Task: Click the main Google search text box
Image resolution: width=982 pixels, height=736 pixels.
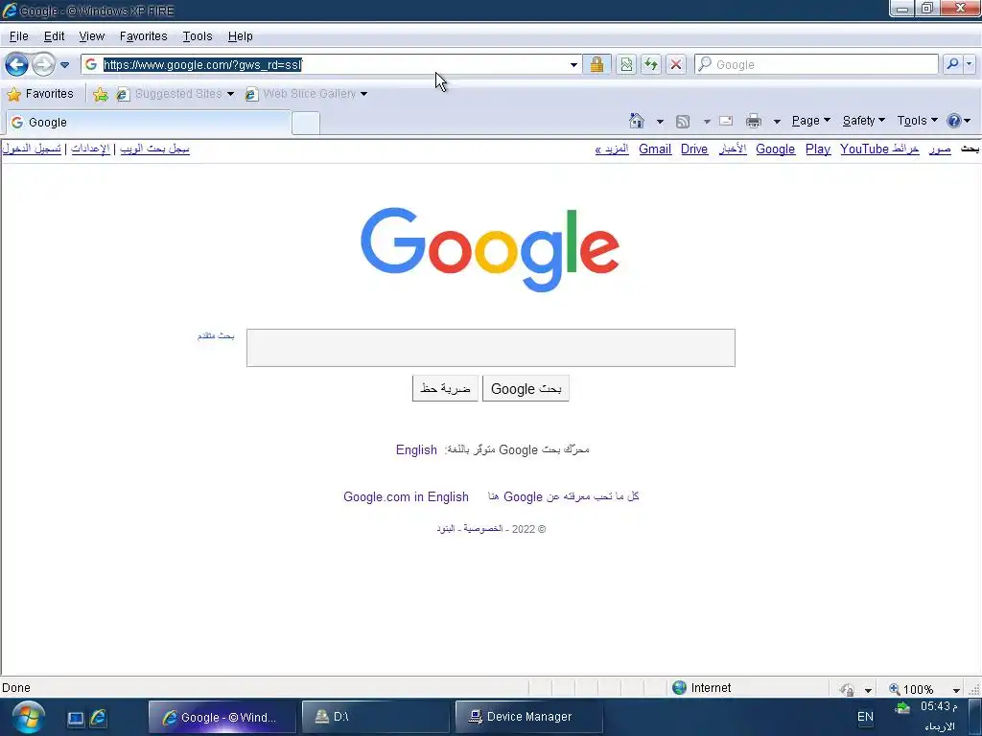Action: click(490, 348)
